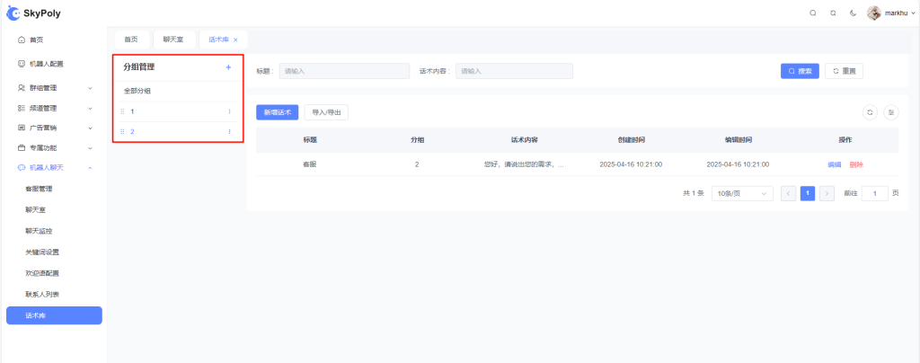Click the header refresh icon
This screenshot has height=363, width=920.
click(833, 13)
